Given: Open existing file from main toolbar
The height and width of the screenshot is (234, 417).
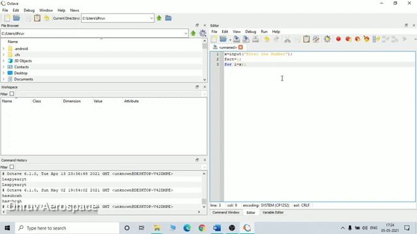Looking at the screenshot, I should pyautogui.click(x=16, y=18).
